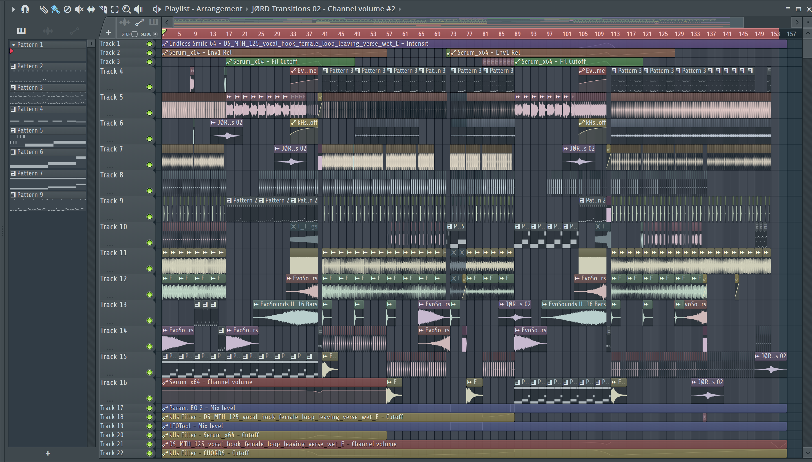Image resolution: width=812 pixels, height=462 pixels.
Task: Click the timeline scroll right arrow
Action: (x=797, y=22)
